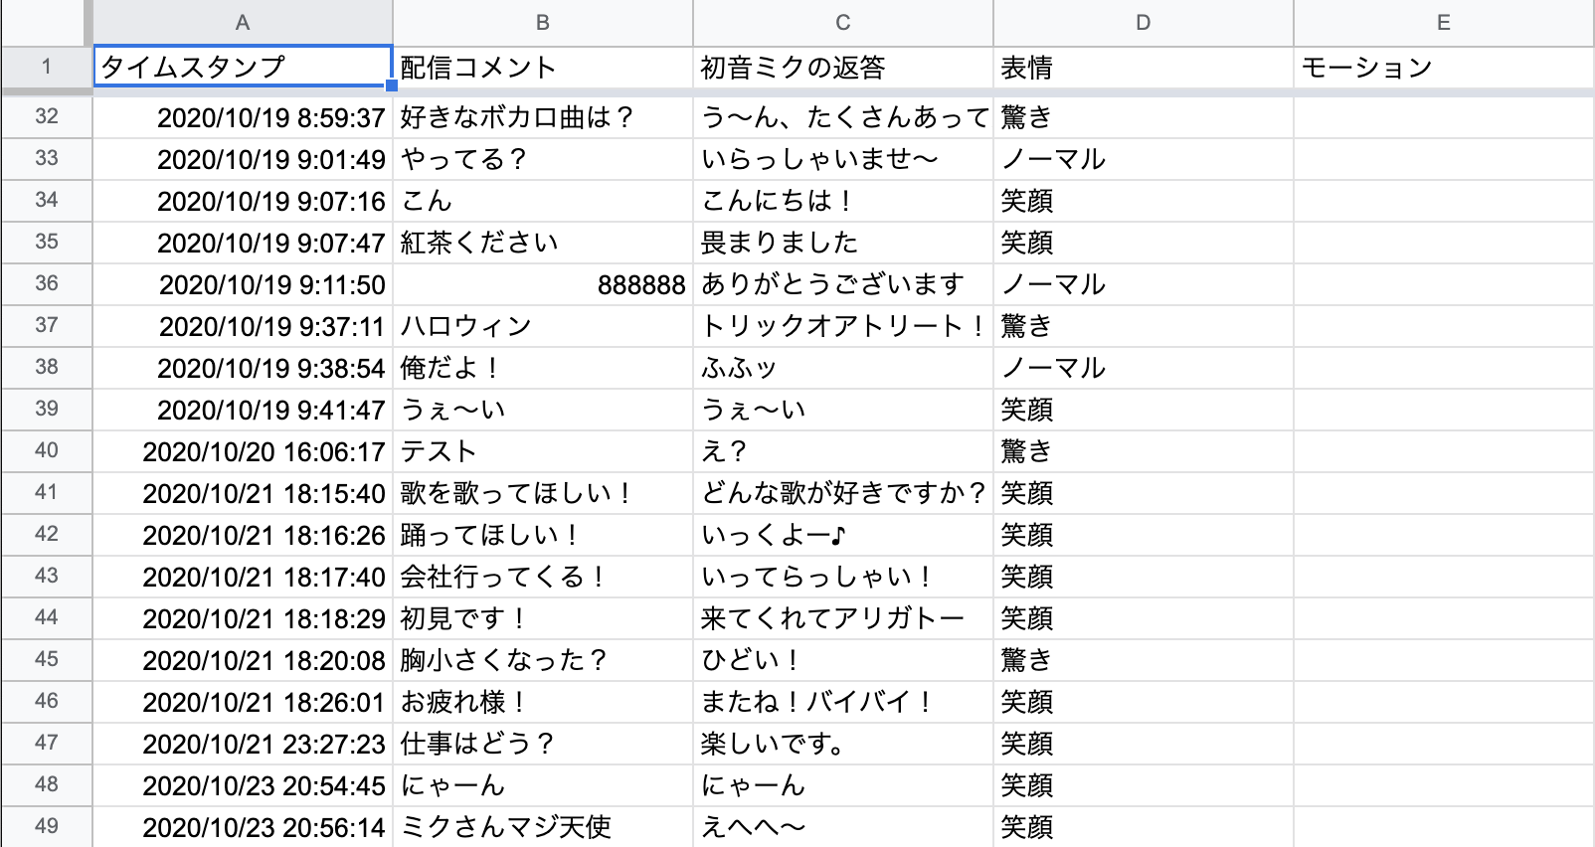Click cell 踊ってほしい！
Image resolution: width=1595 pixels, height=847 pixels.
point(543,535)
